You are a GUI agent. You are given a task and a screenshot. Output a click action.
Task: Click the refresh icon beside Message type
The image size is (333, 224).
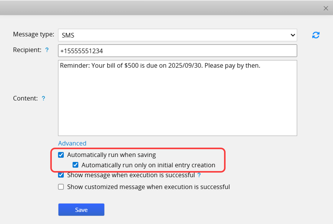(316, 35)
